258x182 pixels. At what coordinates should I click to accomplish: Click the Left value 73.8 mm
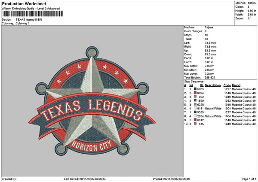coord(210,43)
